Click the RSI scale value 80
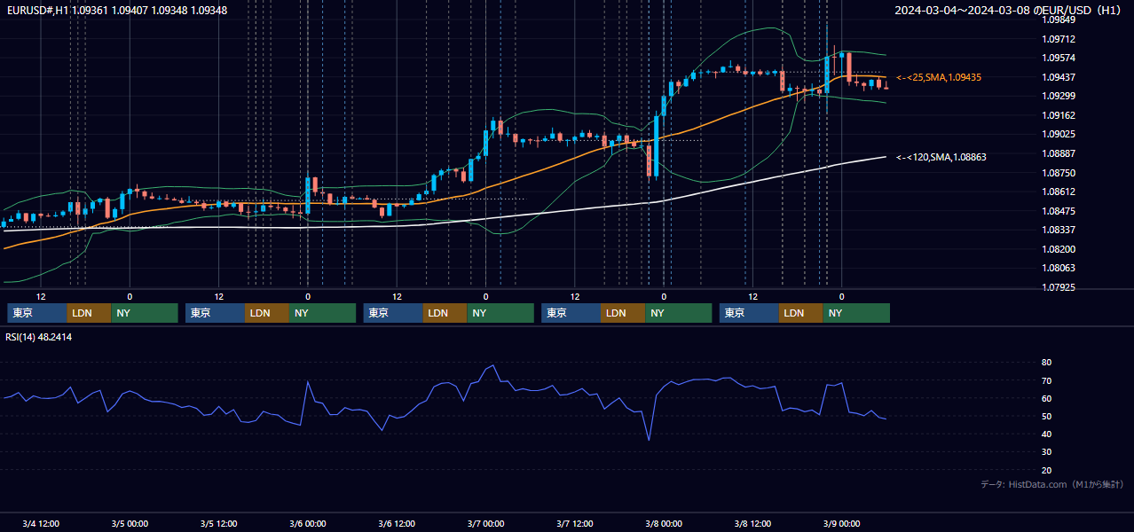Image resolution: width=1134 pixels, height=532 pixels. coord(1046,363)
